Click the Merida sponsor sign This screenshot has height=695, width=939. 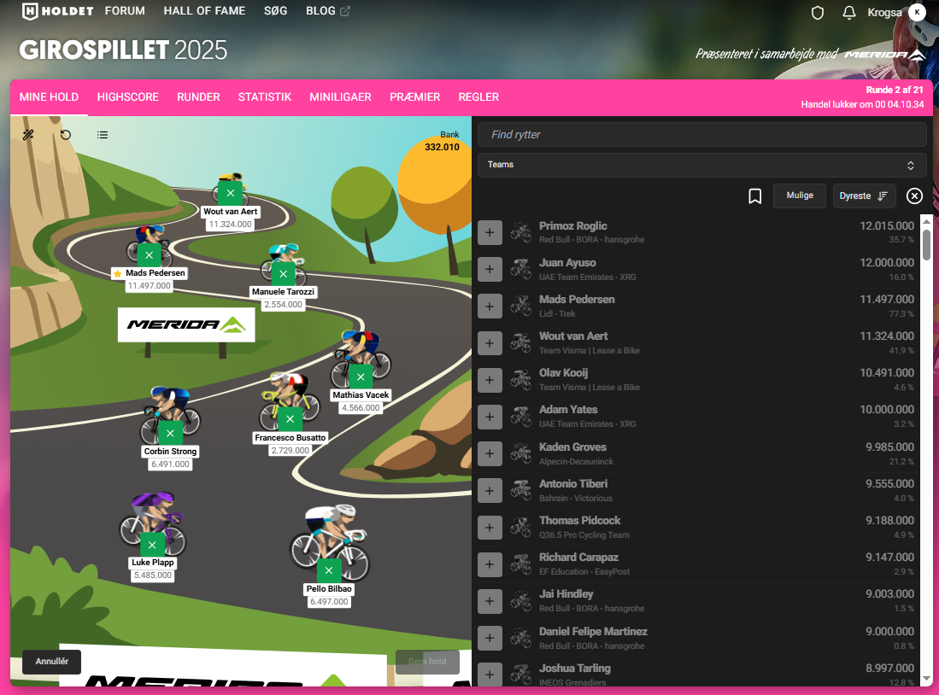point(186,325)
